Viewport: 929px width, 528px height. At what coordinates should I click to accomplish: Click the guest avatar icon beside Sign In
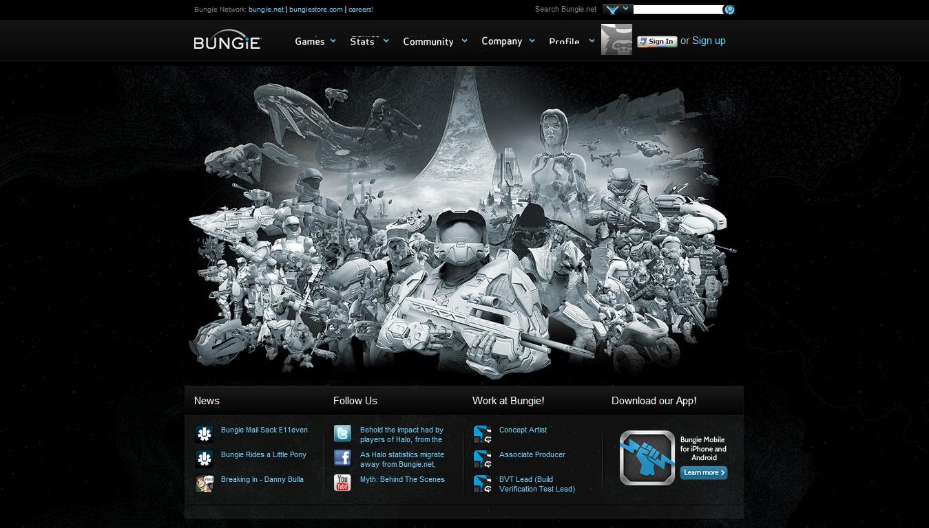coord(616,40)
